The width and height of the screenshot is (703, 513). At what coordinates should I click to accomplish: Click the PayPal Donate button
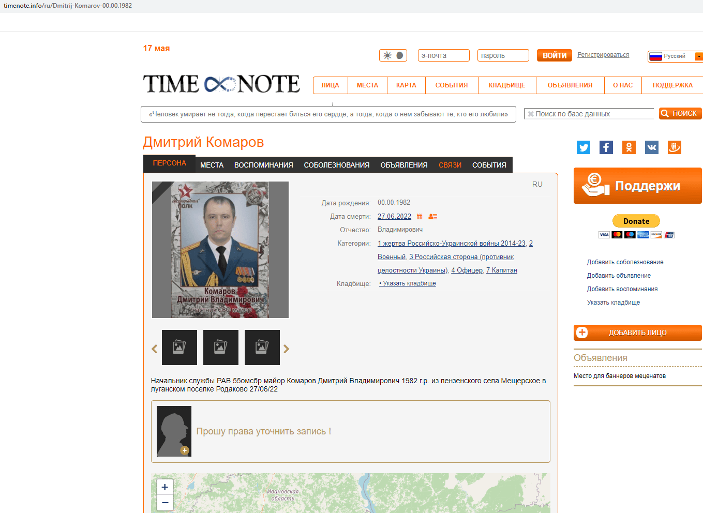636,221
